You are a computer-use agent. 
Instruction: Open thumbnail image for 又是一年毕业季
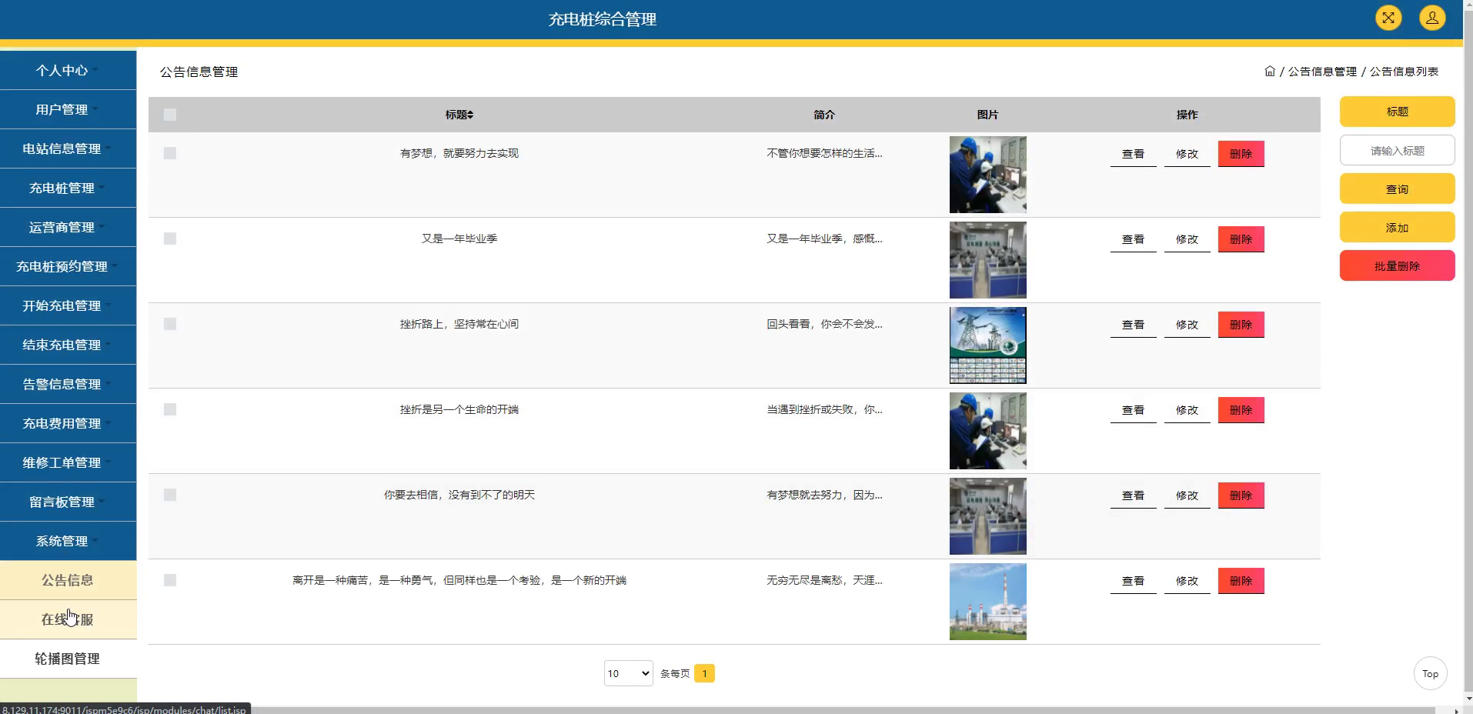tap(987, 260)
